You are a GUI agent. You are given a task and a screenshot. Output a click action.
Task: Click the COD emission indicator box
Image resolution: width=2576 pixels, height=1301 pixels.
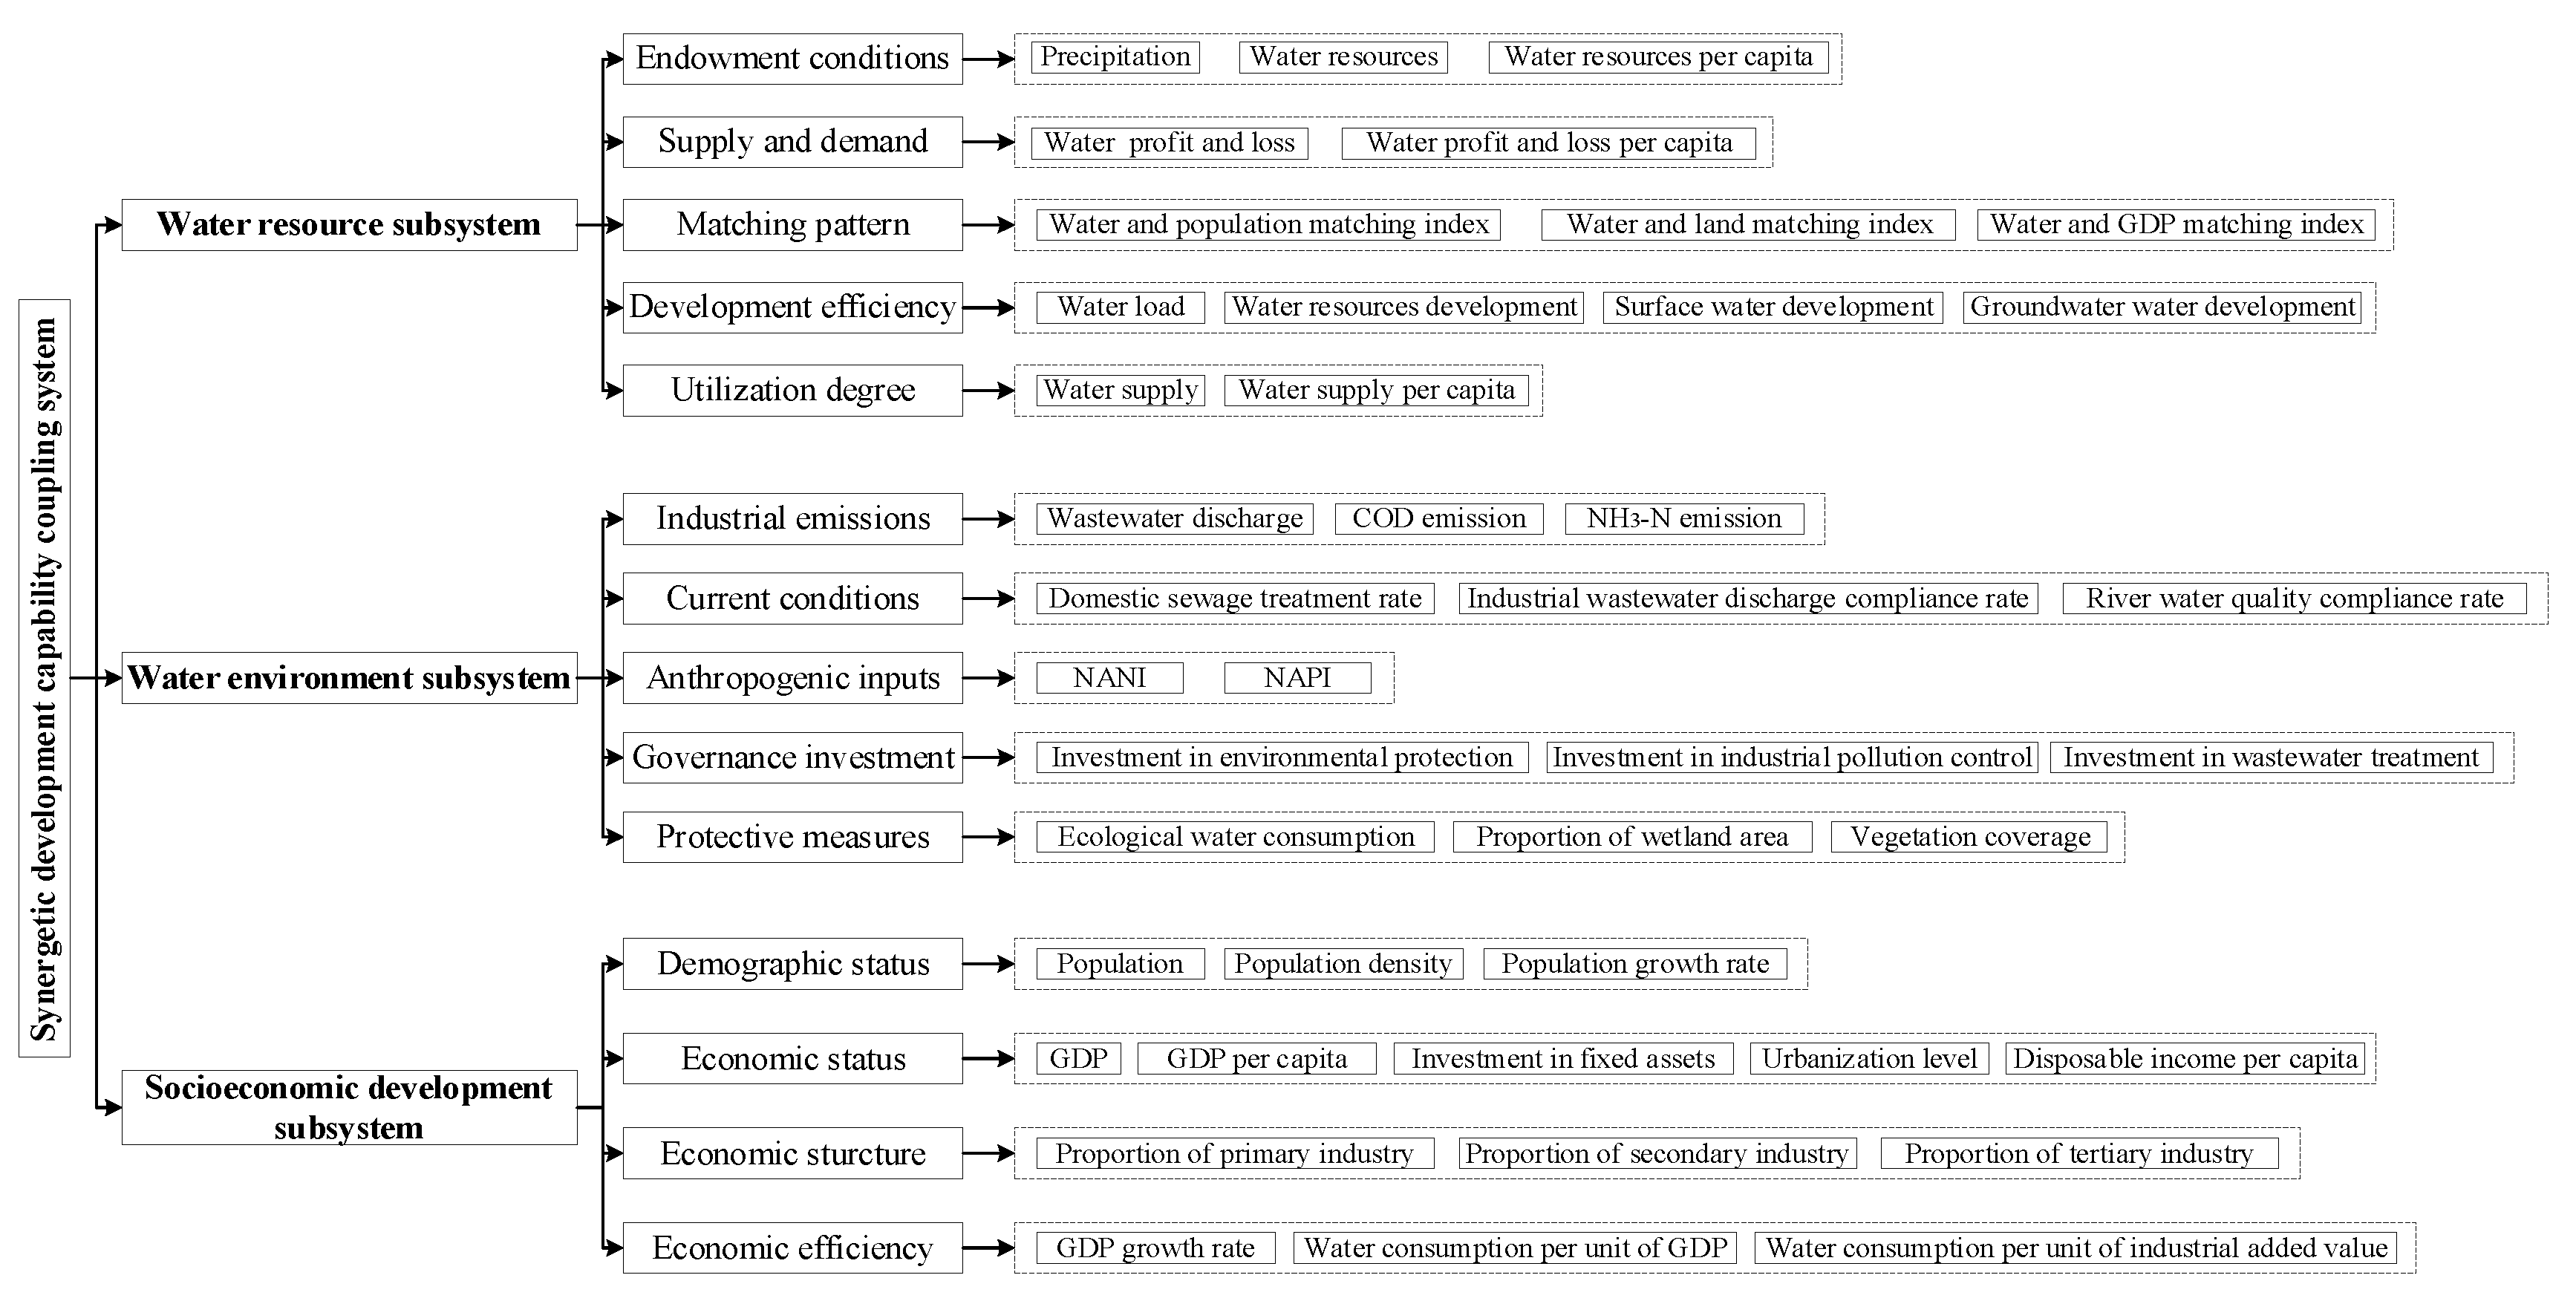point(1439,519)
